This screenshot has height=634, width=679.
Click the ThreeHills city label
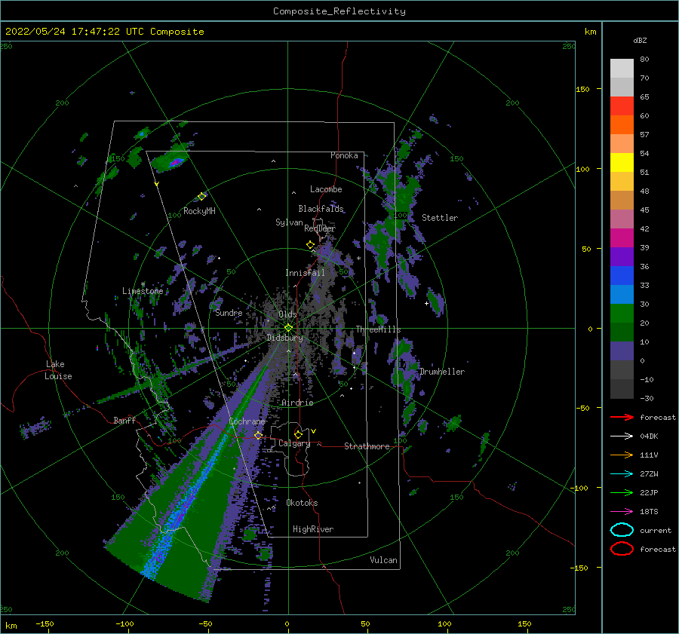[379, 329]
